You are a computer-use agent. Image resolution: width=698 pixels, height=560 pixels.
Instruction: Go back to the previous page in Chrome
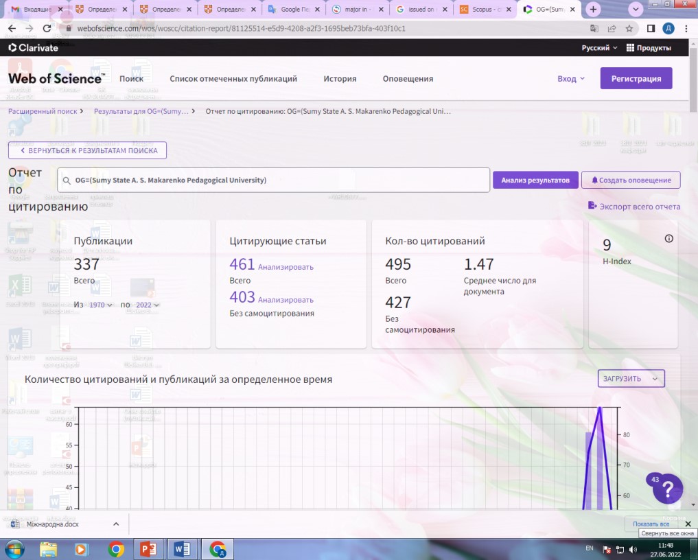click(12, 29)
